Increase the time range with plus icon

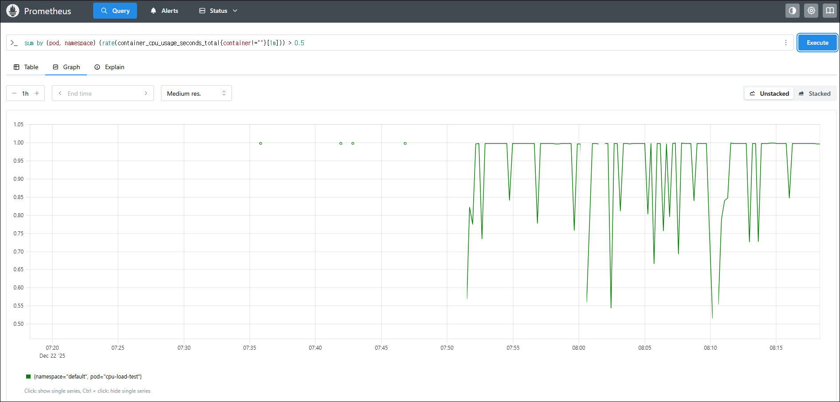[x=37, y=94]
